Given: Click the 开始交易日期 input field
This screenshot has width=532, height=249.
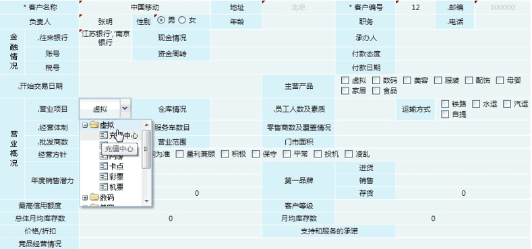Looking at the screenshot, I should pyautogui.click(x=171, y=86).
